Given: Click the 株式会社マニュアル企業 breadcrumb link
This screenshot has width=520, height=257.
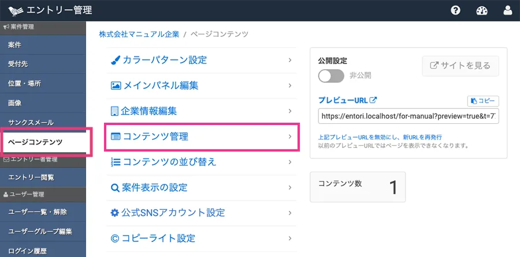Looking at the screenshot, I should pyautogui.click(x=139, y=34).
